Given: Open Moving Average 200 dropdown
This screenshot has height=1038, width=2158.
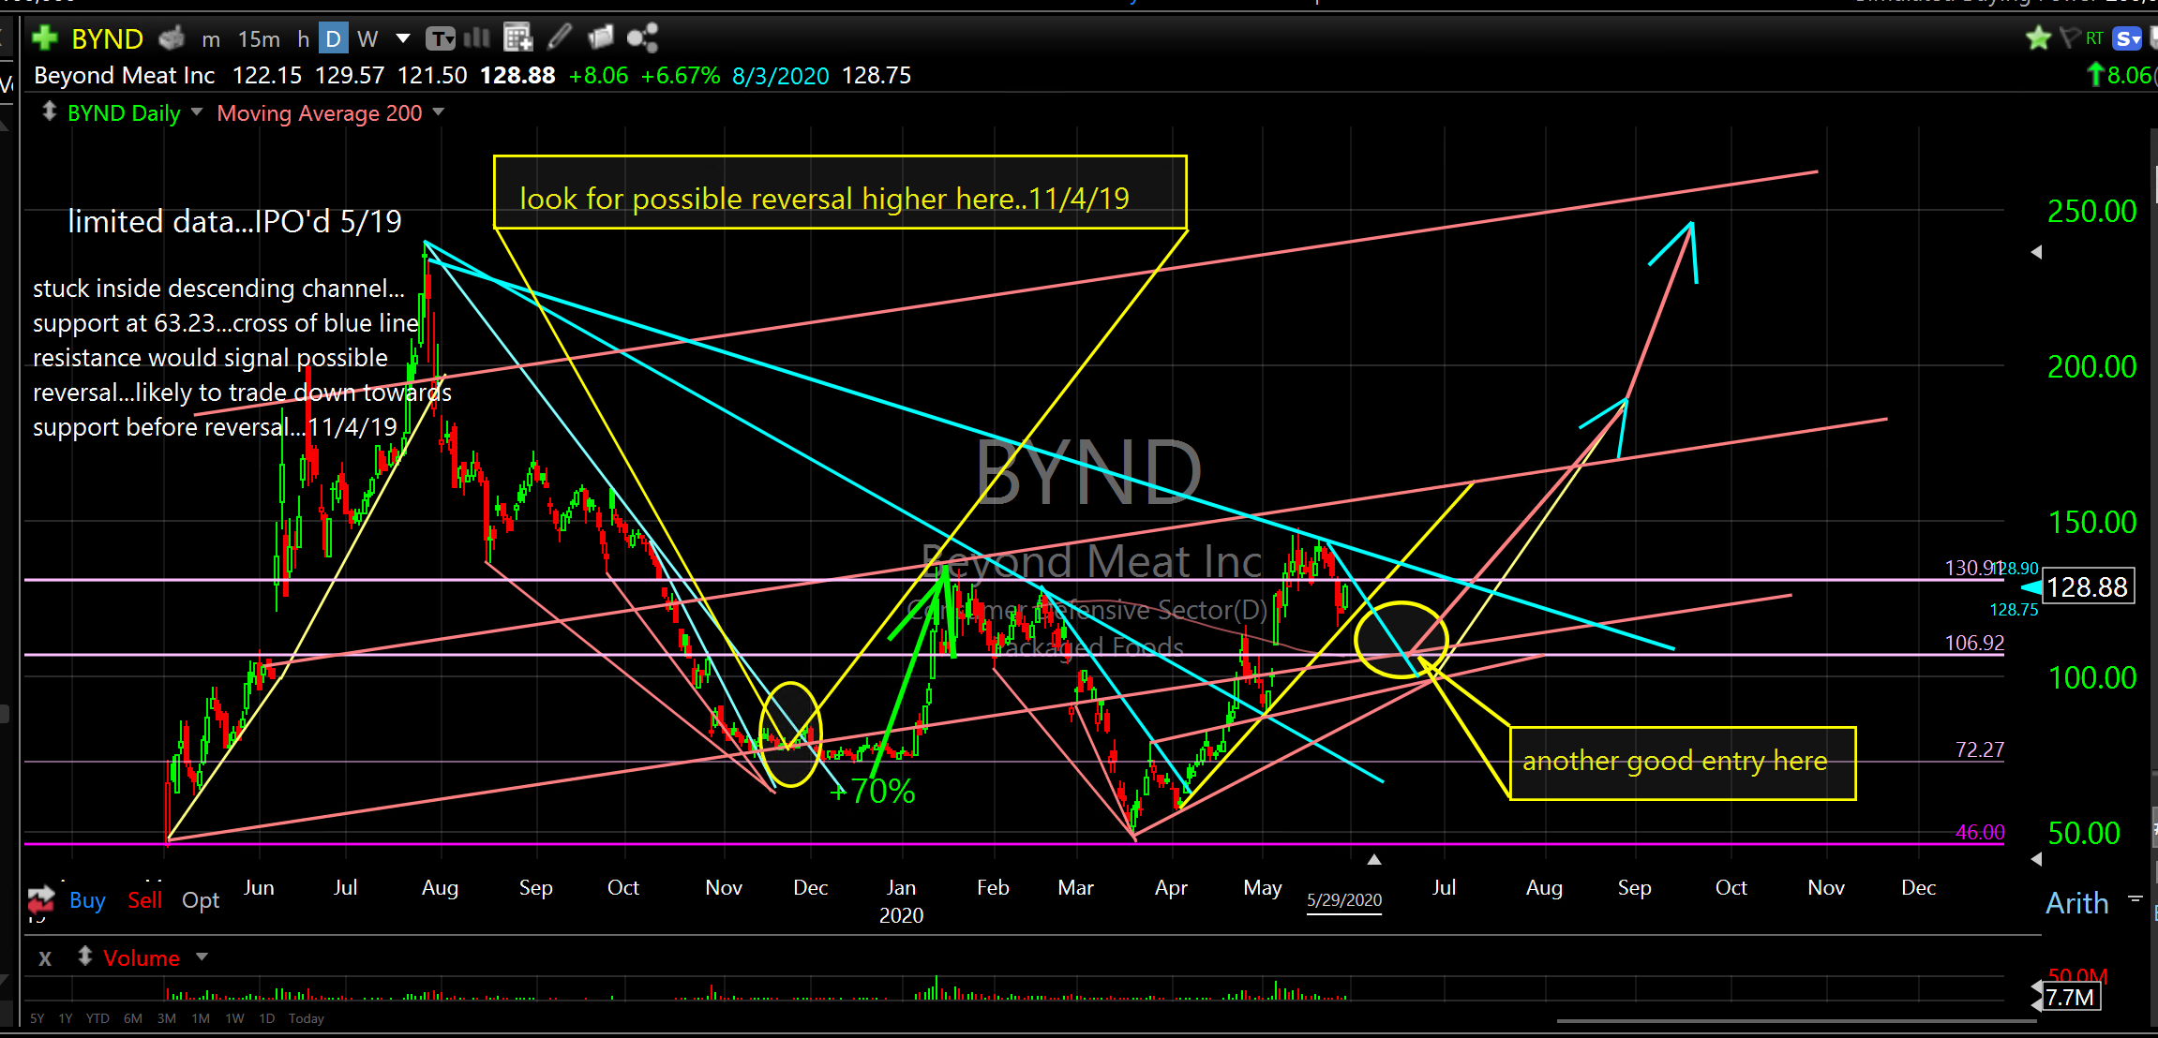Looking at the screenshot, I should click(x=439, y=112).
